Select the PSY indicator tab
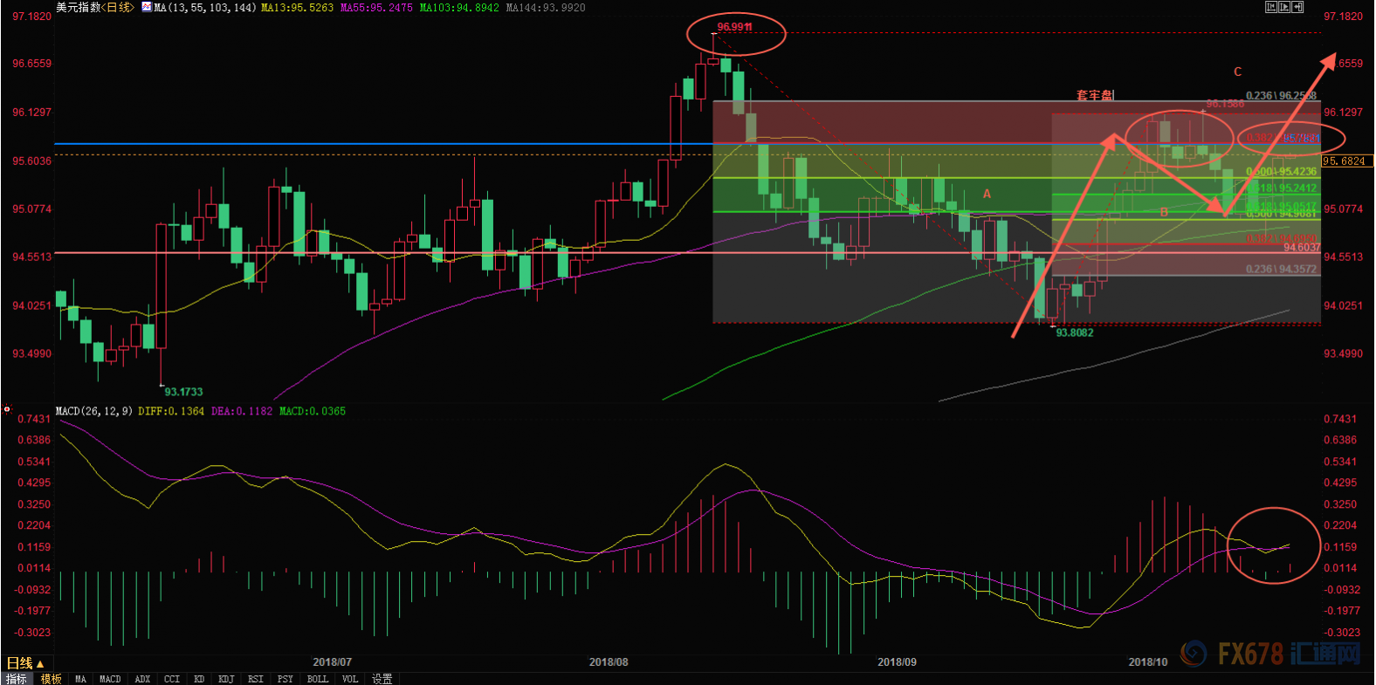This screenshot has height=685, width=1376. point(286,679)
